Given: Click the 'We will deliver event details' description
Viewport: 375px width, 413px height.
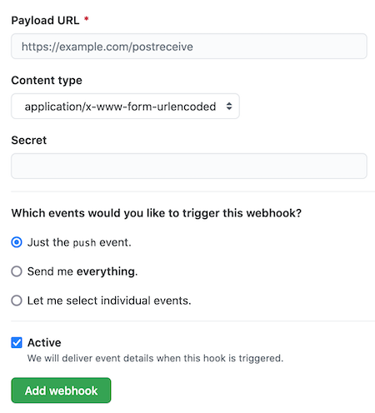Looking at the screenshot, I should pyautogui.click(x=155, y=358).
